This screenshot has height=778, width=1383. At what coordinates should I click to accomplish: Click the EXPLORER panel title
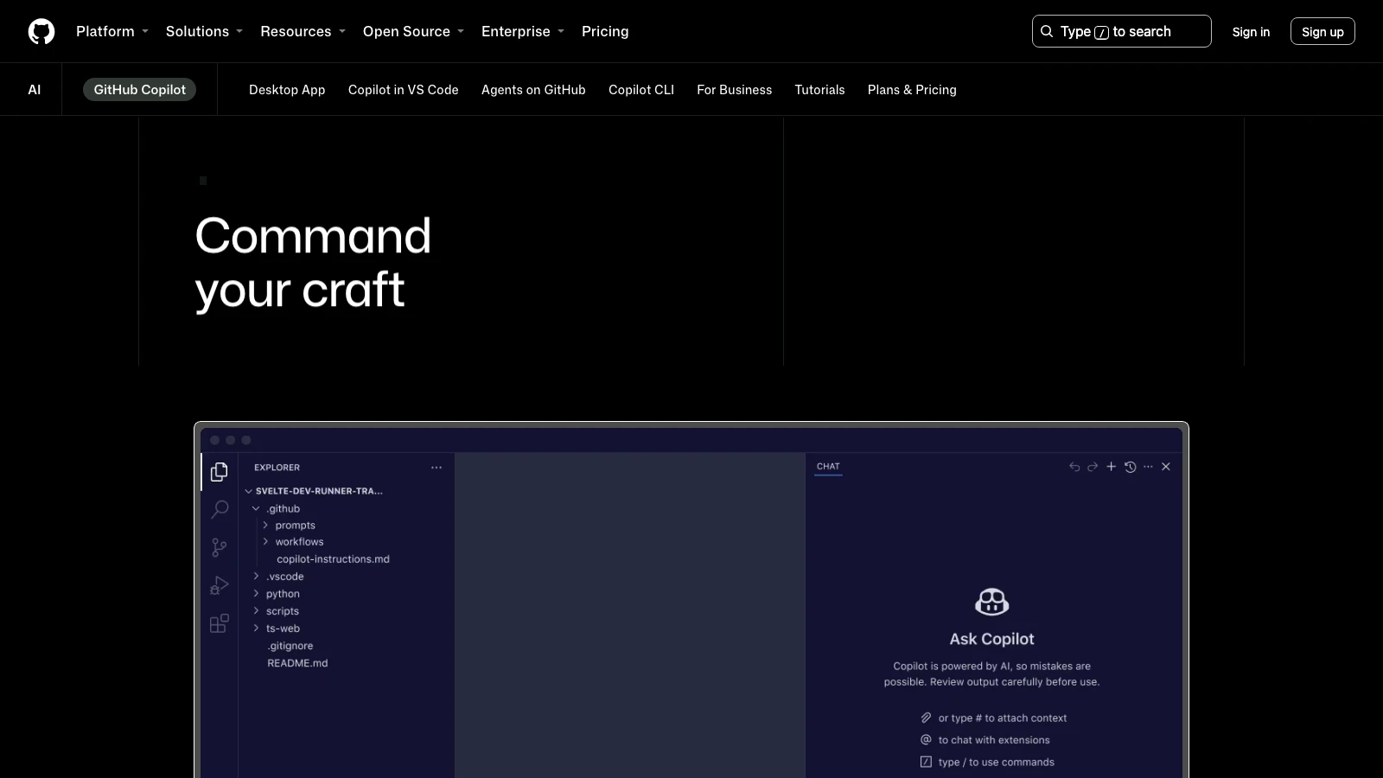tap(277, 468)
